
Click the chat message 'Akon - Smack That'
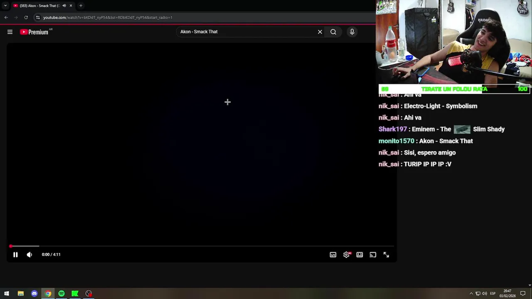(x=446, y=141)
